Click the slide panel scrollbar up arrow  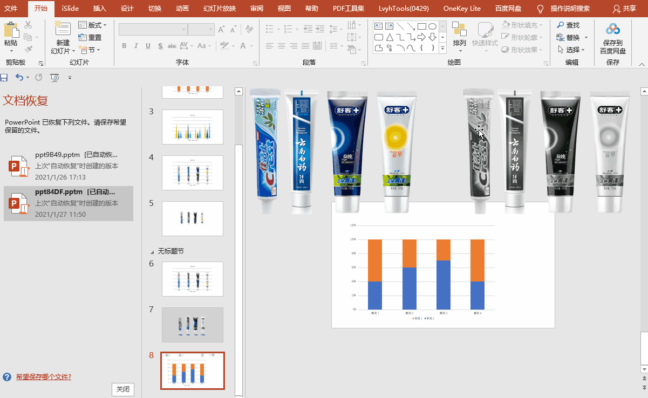tap(238, 91)
